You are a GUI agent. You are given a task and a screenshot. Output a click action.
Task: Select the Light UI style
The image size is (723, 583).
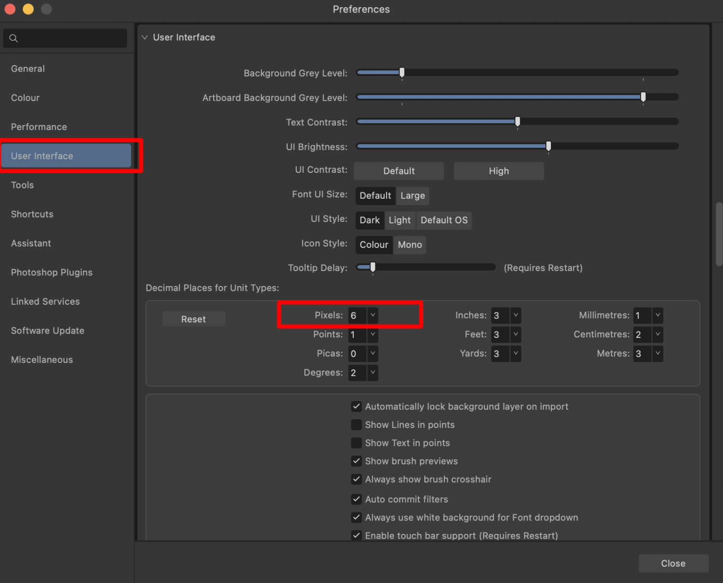pyautogui.click(x=400, y=220)
